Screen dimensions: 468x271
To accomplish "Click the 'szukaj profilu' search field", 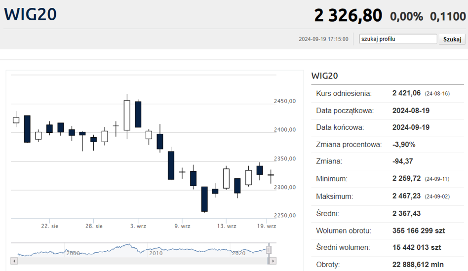I will point(398,39).
